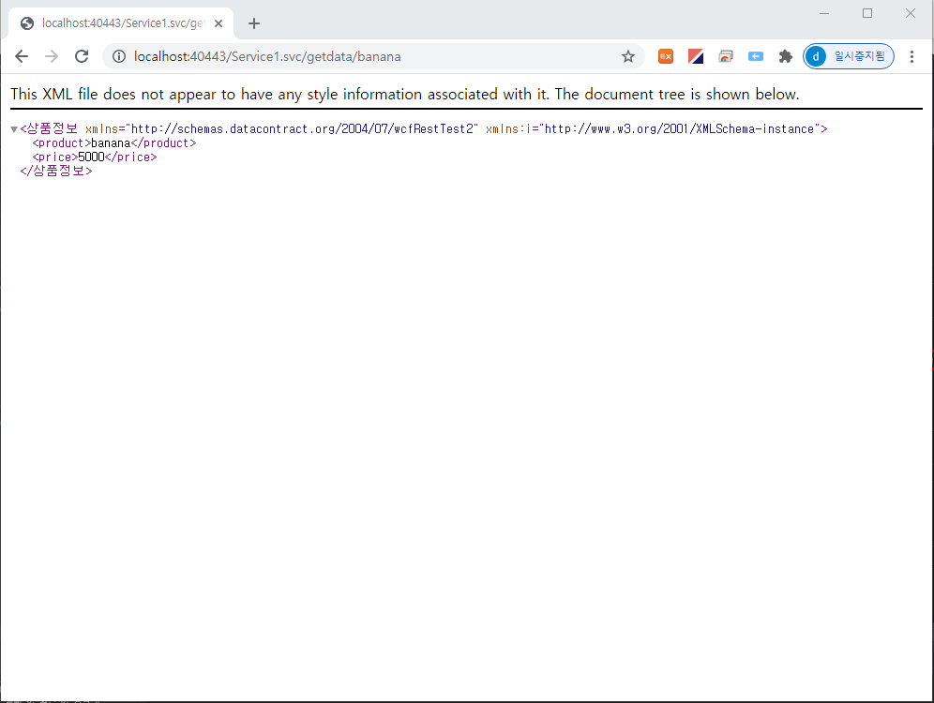This screenshot has height=703, width=934.
Task: Click the XMLSchema-instance namespace value
Action: [679, 128]
